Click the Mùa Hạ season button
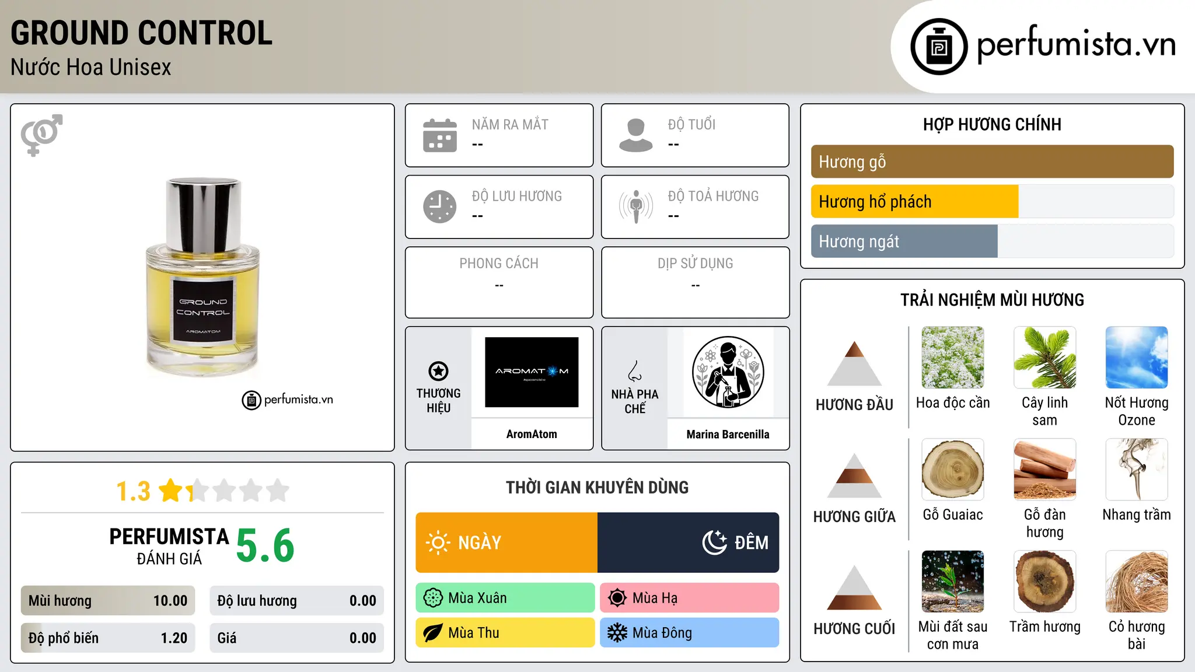 pos(689,598)
